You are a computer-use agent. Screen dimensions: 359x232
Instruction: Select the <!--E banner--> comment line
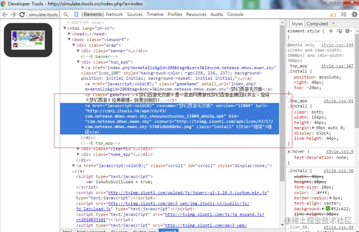(99, 56)
